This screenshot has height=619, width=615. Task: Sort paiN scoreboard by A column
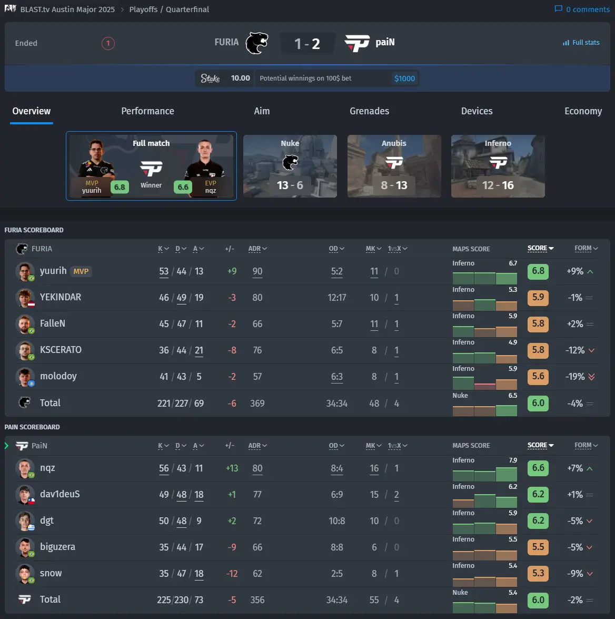199,446
